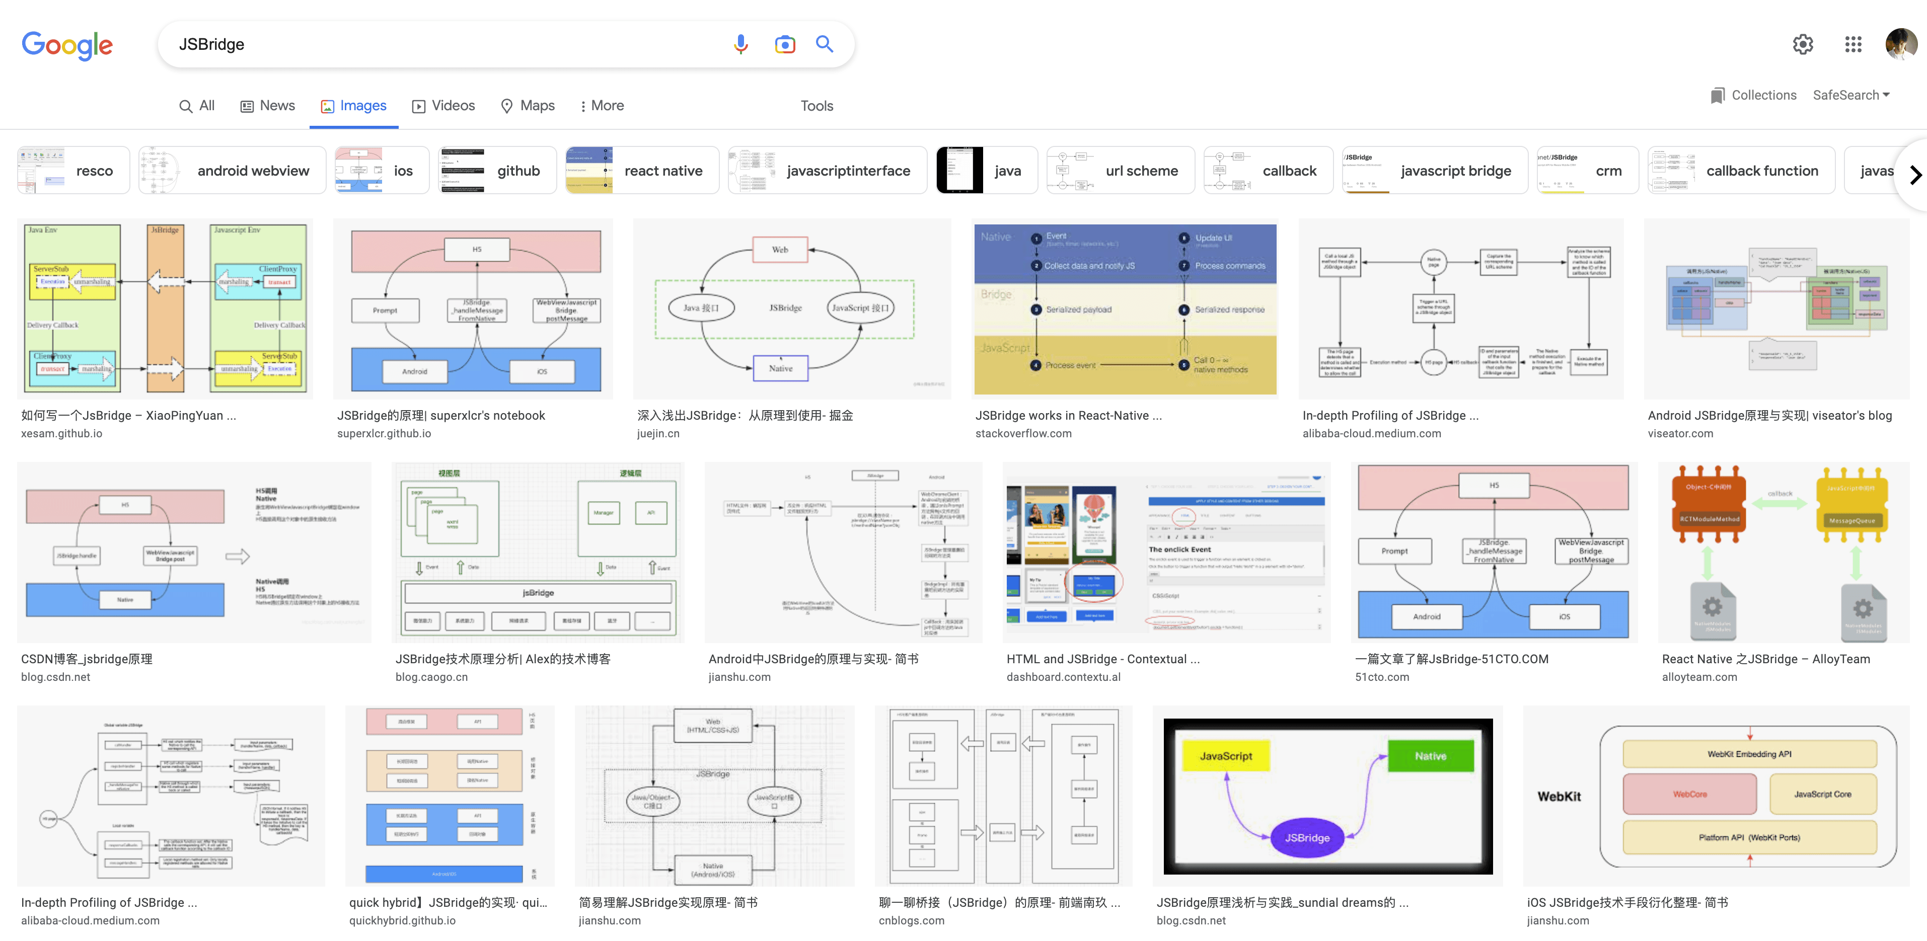Screen dimensions: 1927x941
Task: Click the blue magnifier search button
Action: click(x=824, y=44)
